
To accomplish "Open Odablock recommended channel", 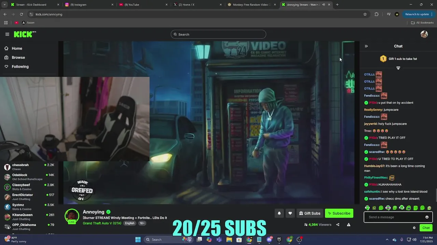I will 29,177.
